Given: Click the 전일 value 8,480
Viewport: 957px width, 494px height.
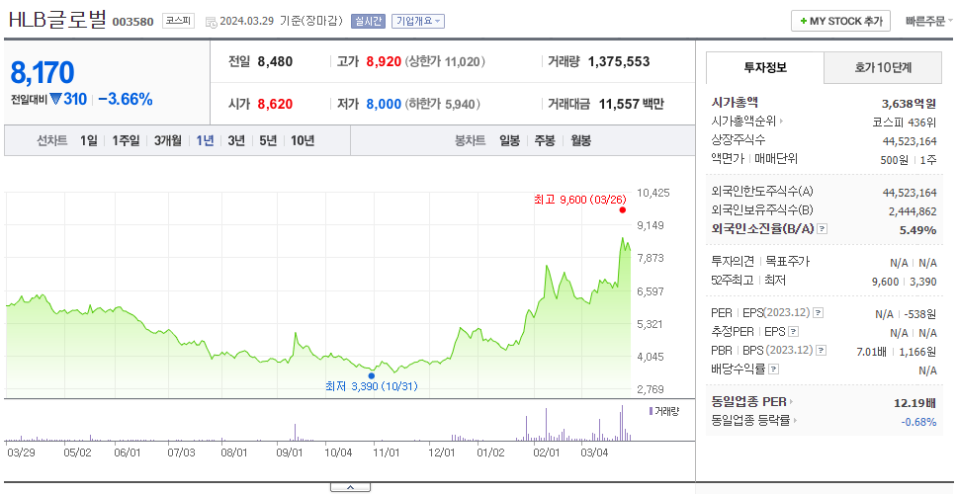Looking at the screenshot, I should 275,61.
